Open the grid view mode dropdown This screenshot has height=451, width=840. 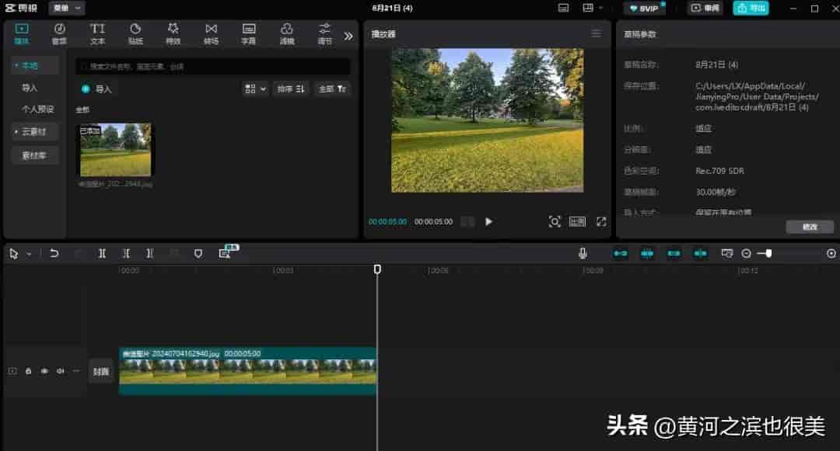click(255, 88)
